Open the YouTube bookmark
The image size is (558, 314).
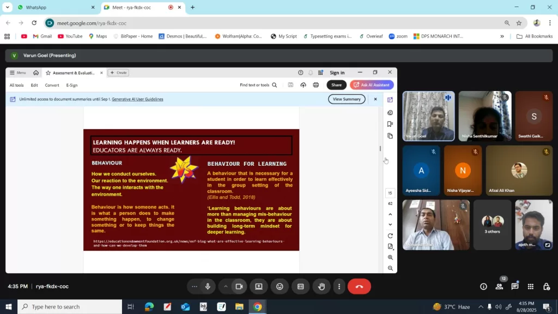pos(70,37)
